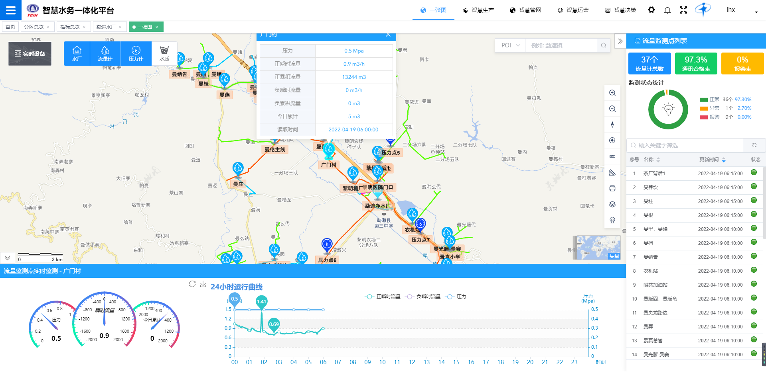The image size is (766, 373).
Task: Toggle the 水质 water quality layer
Action: (x=164, y=53)
